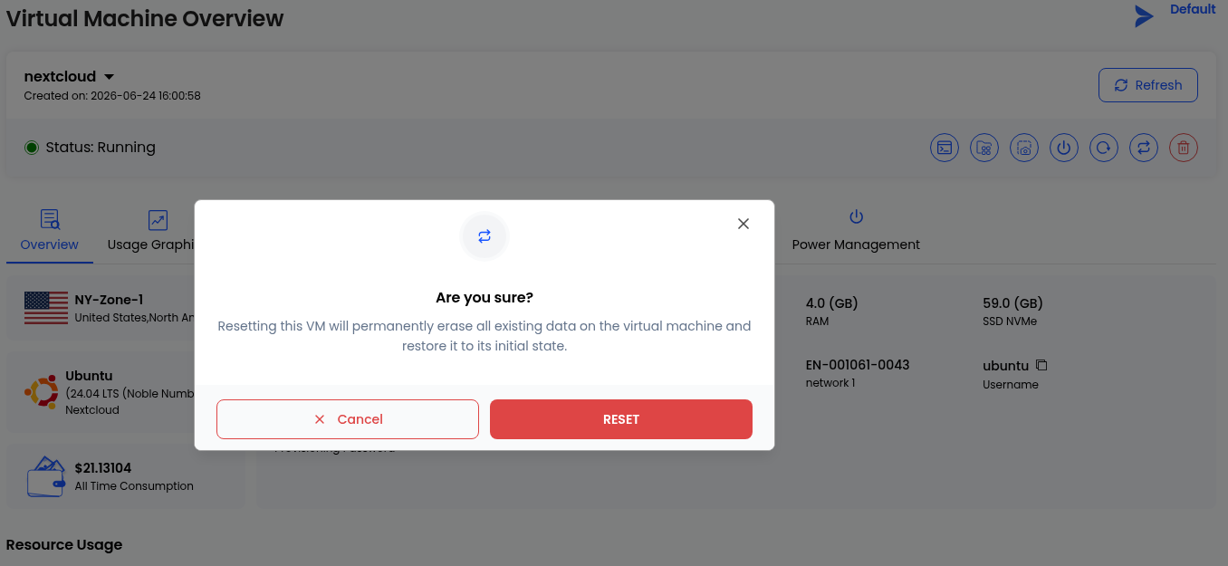This screenshot has width=1228, height=566.
Task: Take a VM snapshot with camera icon
Action: pos(1024,148)
